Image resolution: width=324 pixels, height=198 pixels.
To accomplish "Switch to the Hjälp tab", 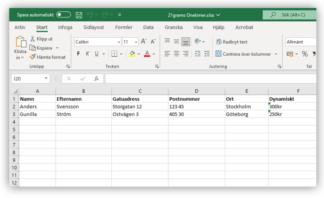I will pos(218,27).
